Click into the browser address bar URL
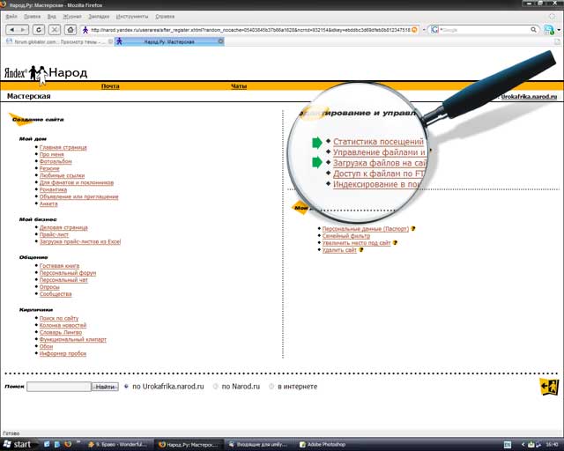 click(x=250, y=30)
